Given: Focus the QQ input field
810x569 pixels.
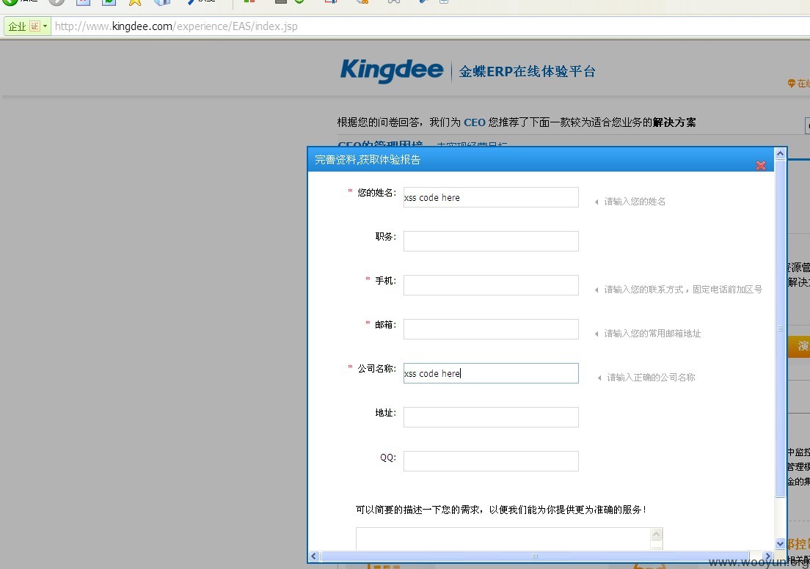Looking at the screenshot, I should click(491, 461).
